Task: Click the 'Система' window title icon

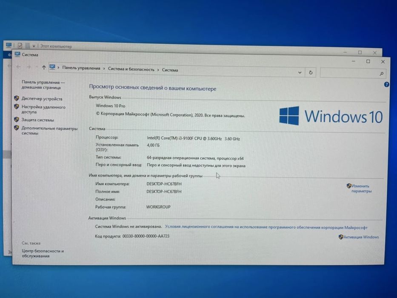Action: coord(17,54)
